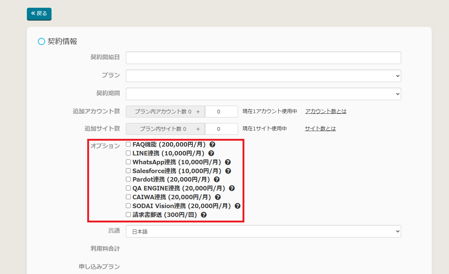
Task: Open the 言語 dropdown showing 日本語
Action: 263,232
